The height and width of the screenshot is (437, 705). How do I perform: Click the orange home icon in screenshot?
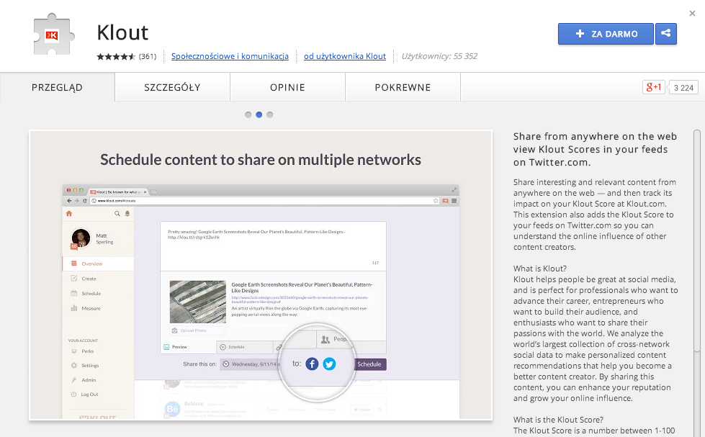(69, 214)
